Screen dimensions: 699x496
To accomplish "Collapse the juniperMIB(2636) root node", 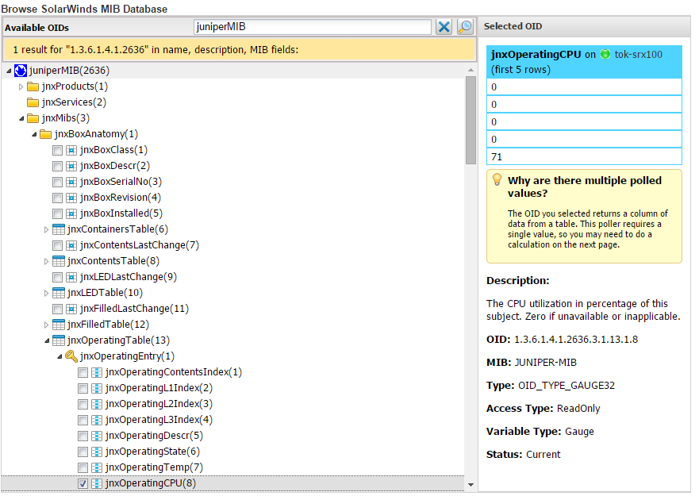I will tap(9, 71).
